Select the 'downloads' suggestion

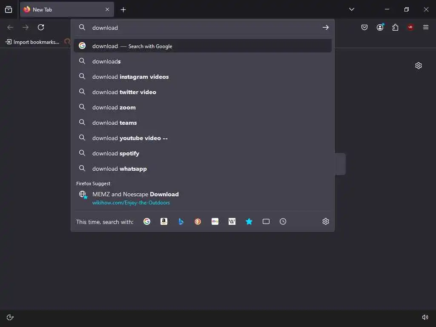click(202, 61)
